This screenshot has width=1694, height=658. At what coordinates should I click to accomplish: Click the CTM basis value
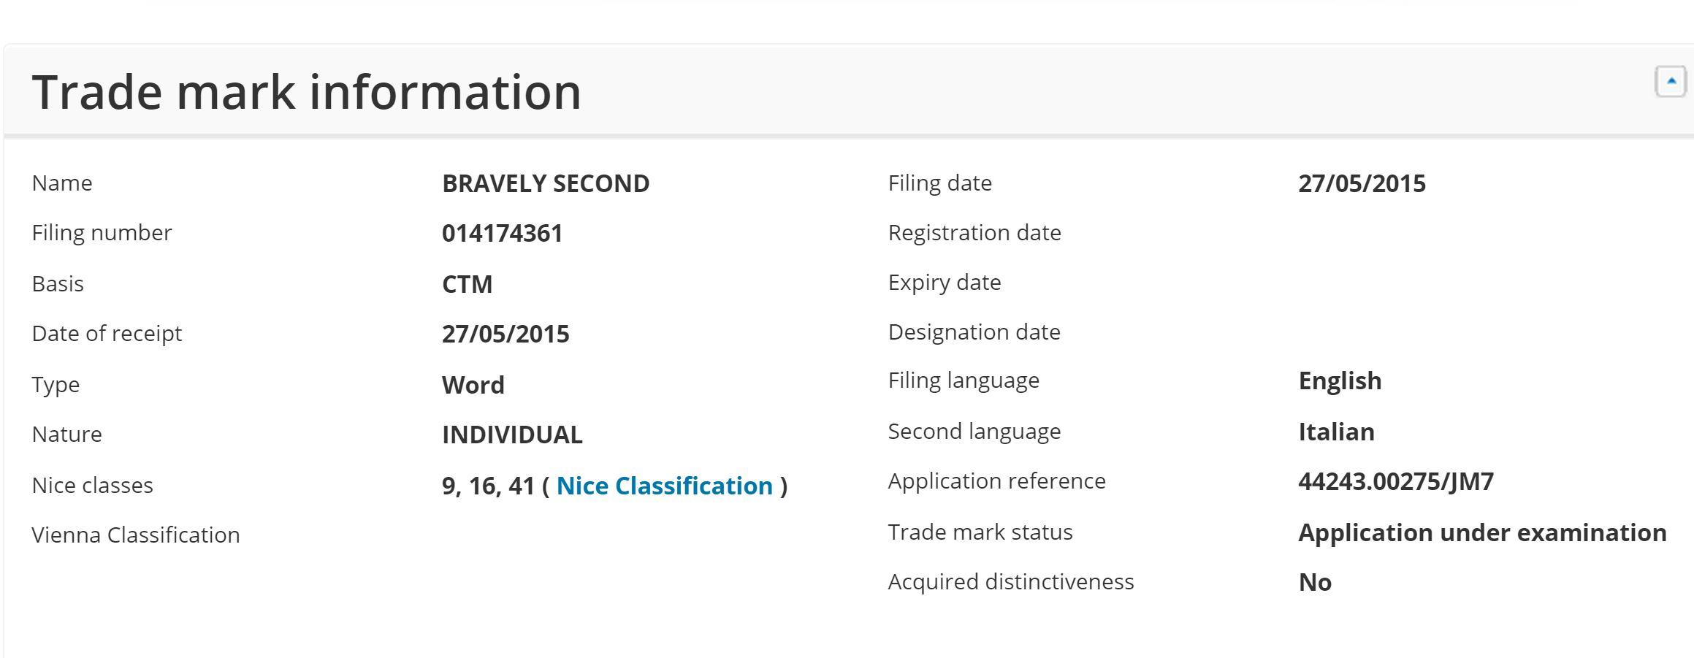coord(467,284)
